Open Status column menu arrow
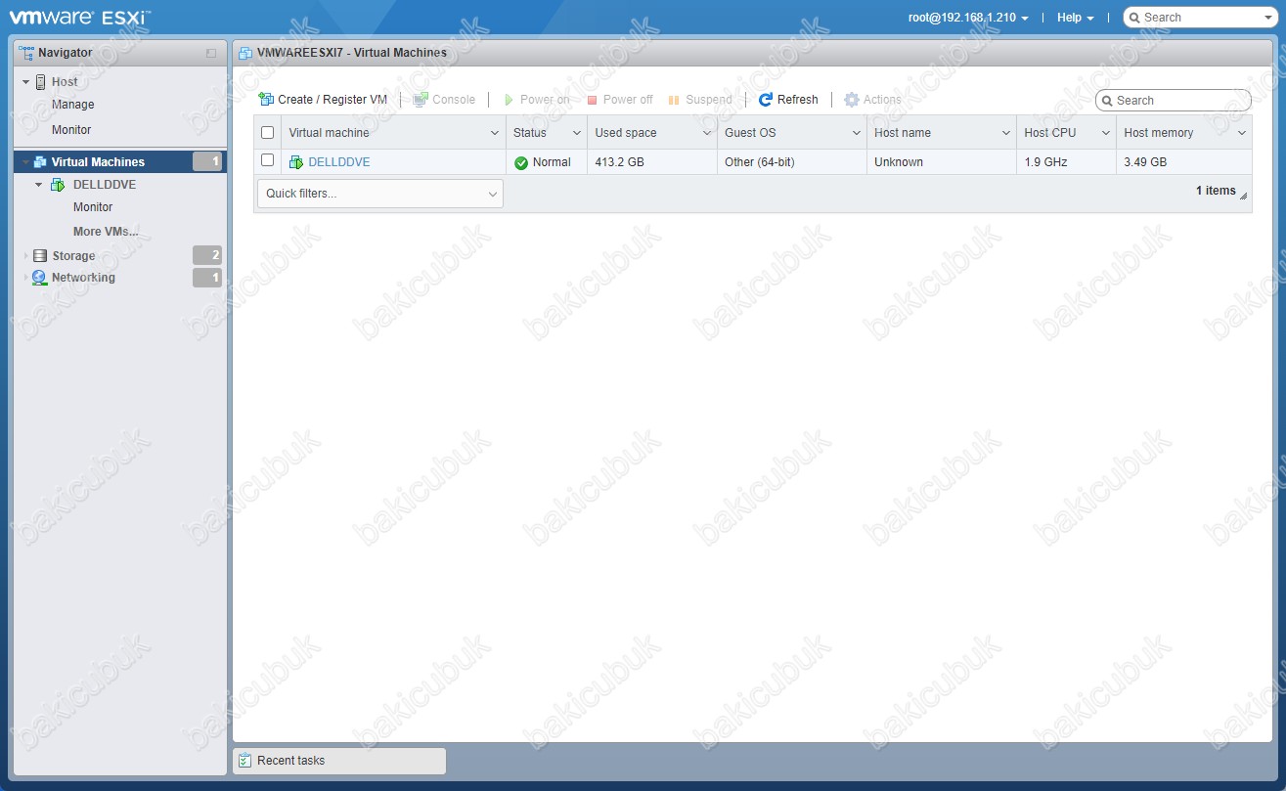This screenshot has height=791, width=1286. (576, 133)
